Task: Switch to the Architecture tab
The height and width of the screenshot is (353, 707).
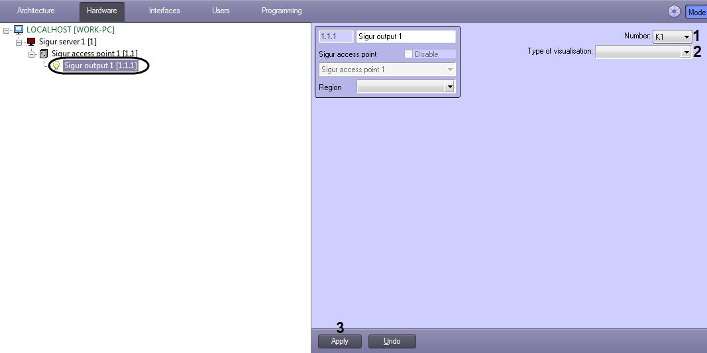Action: pyautogui.click(x=36, y=11)
